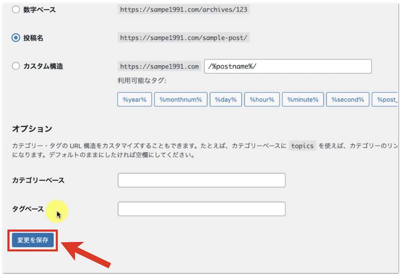This screenshot has height=276, width=401.
Task: Save settings with 変更を保存 button
Action: pos(33,240)
